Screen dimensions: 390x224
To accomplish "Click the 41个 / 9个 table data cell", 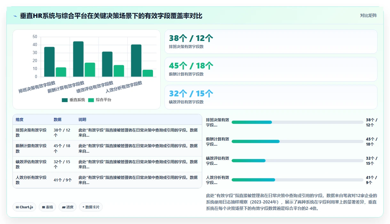I will coord(63,180).
